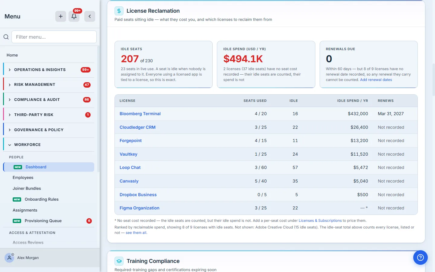
Task: Click the 0 / 5 seats value
Action: click(262, 195)
